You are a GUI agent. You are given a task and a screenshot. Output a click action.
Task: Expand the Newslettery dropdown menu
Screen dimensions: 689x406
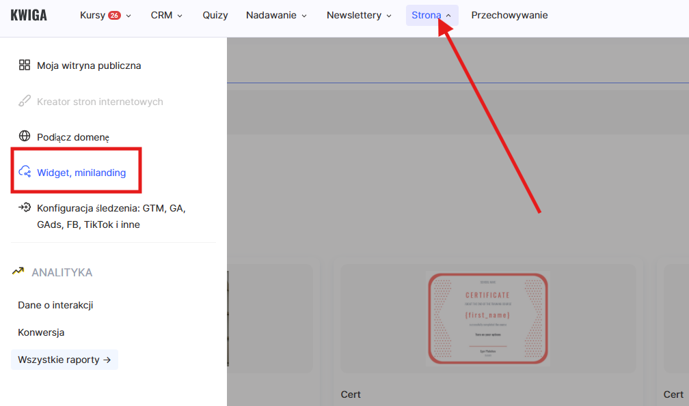point(359,15)
